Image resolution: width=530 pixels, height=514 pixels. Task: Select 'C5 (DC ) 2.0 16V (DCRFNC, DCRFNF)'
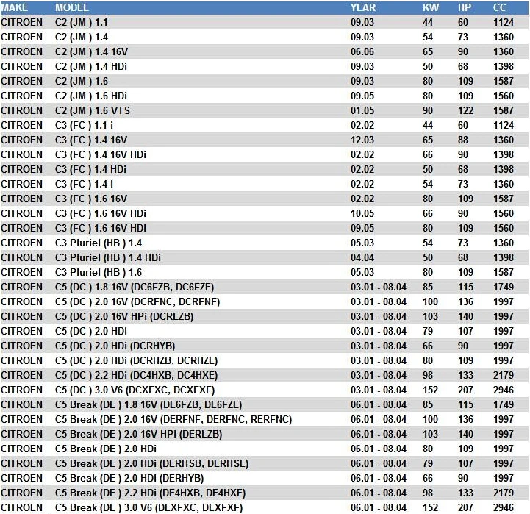click(x=137, y=301)
